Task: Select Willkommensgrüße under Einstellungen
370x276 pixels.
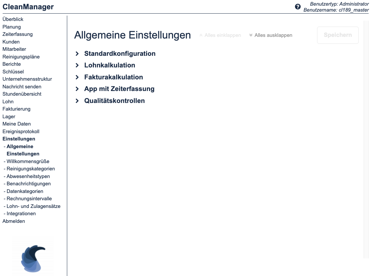Action: click(28, 161)
